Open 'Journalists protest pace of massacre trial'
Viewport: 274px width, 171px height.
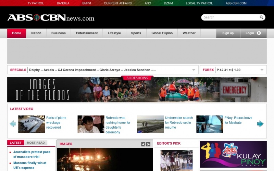[32, 154]
